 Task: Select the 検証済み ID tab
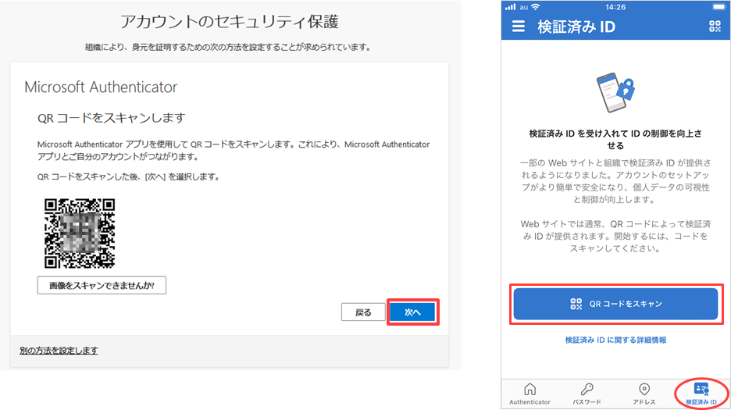(x=701, y=394)
